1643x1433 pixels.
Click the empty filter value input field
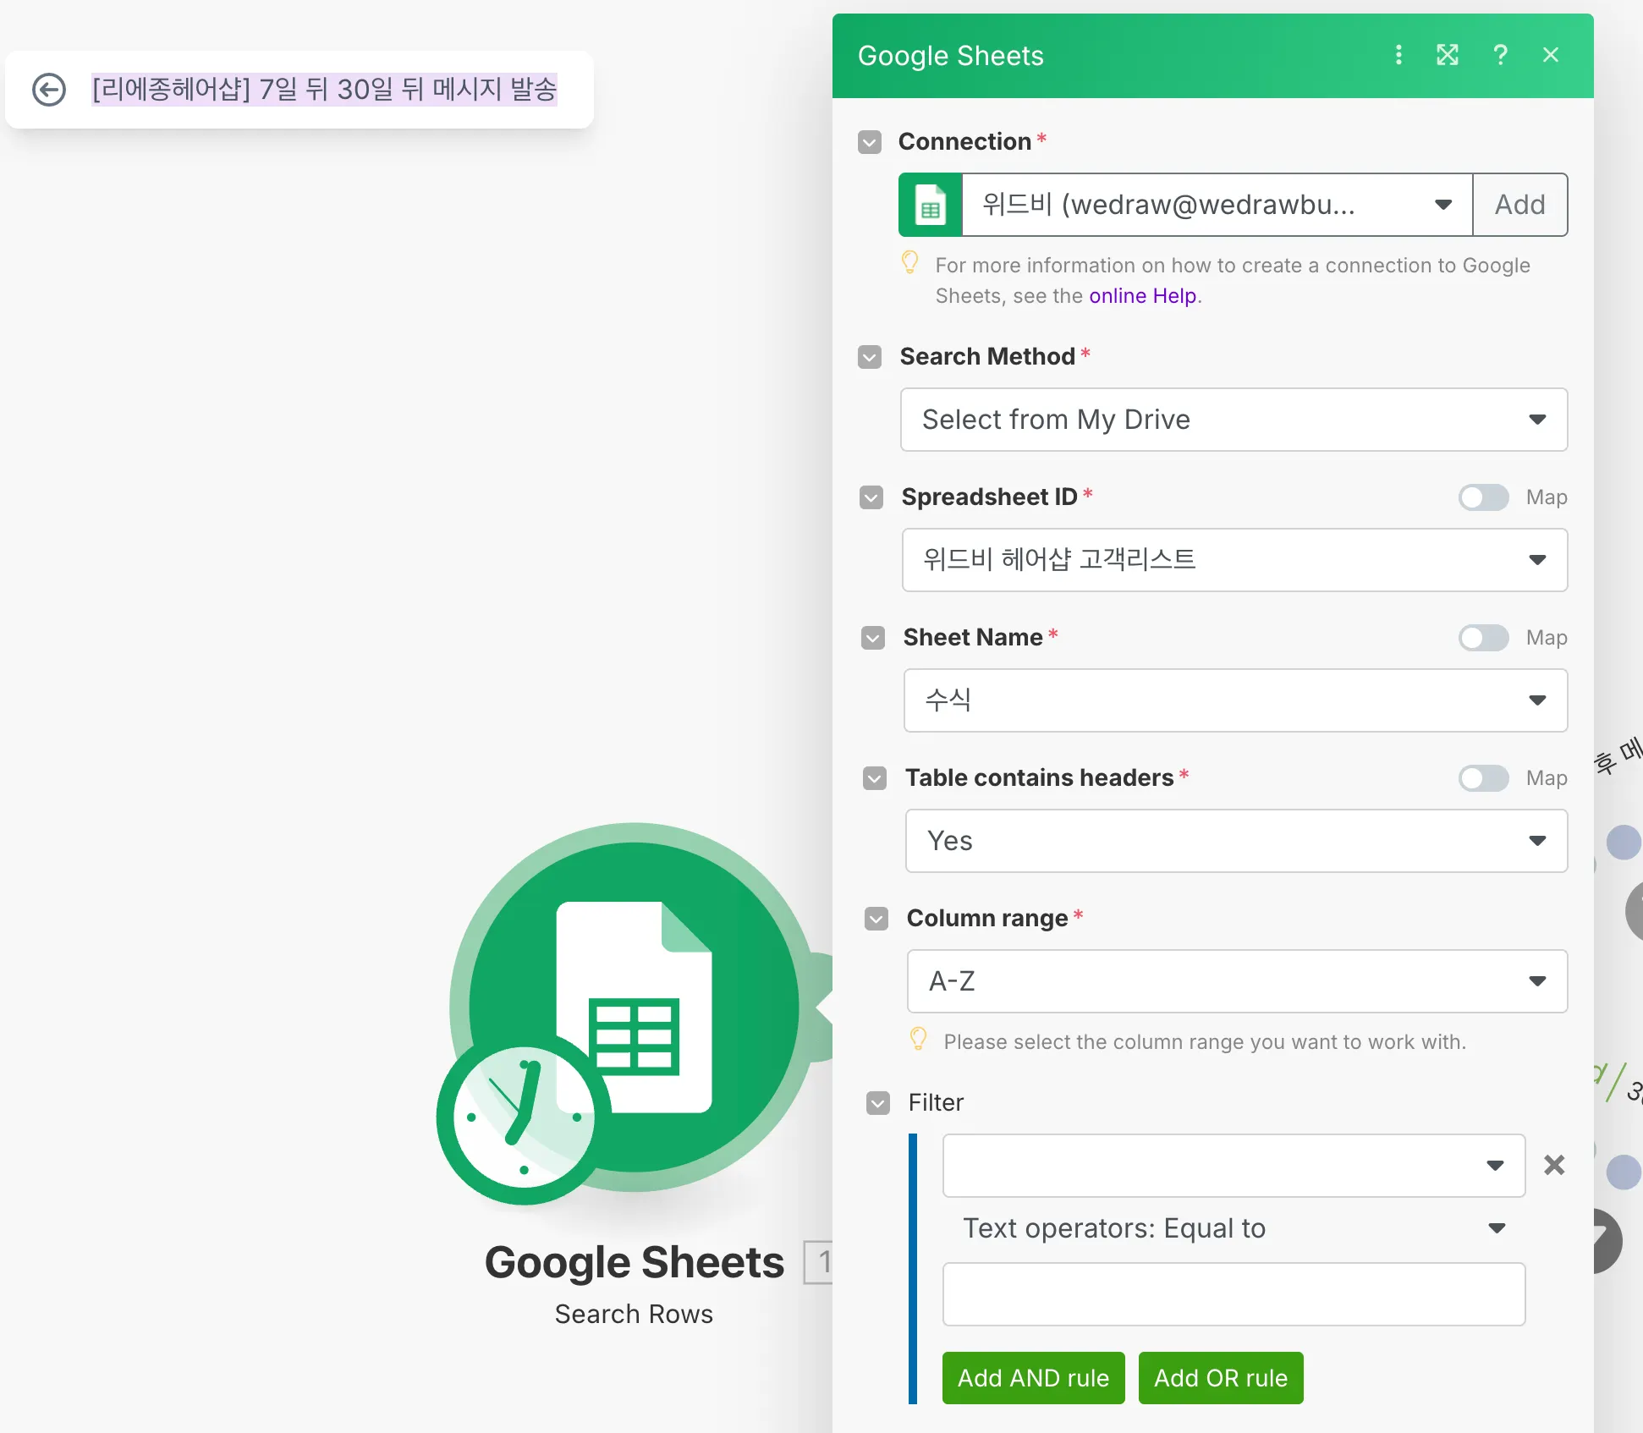coord(1233,1294)
